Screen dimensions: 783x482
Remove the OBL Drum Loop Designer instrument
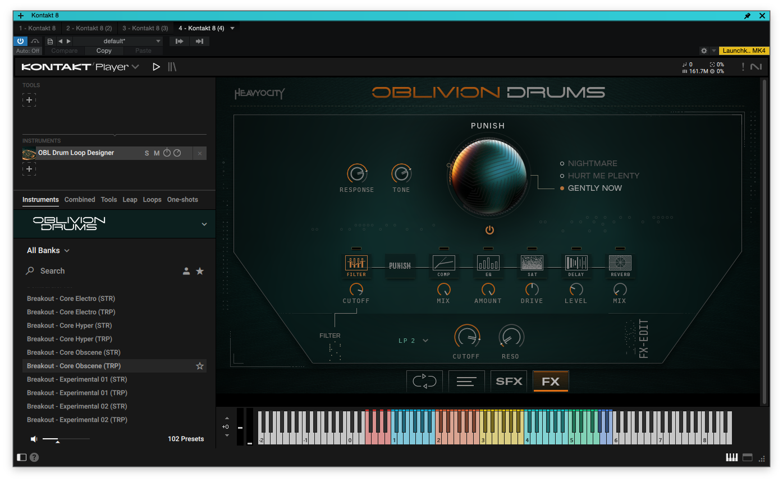tap(200, 153)
